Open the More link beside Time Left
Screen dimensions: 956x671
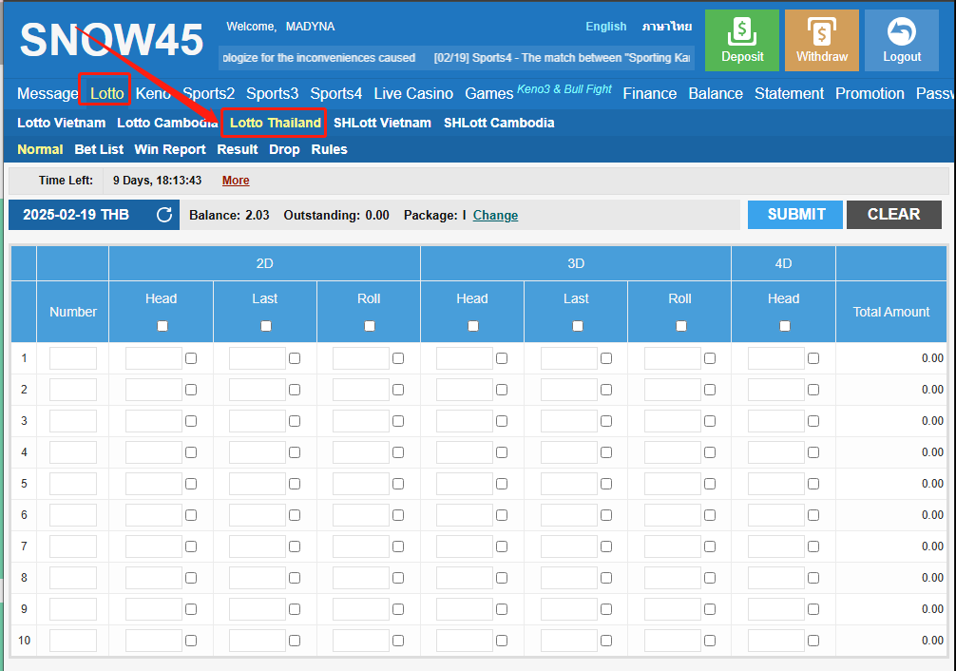click(236, 181)
